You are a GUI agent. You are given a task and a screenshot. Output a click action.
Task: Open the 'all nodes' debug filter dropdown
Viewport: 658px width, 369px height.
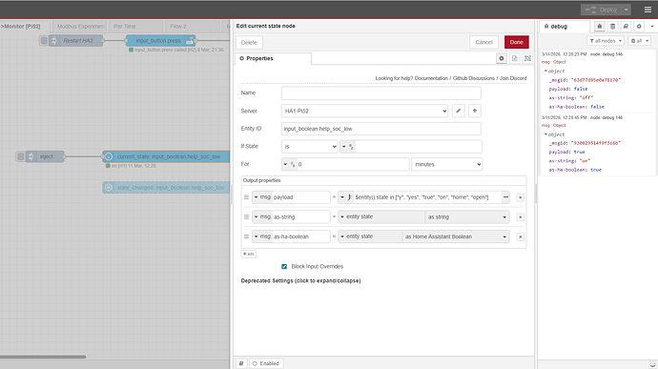coord(606,41)
